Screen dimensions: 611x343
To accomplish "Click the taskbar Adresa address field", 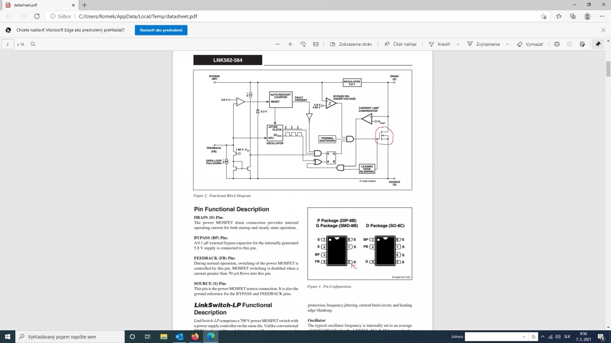I will (493, 336).
